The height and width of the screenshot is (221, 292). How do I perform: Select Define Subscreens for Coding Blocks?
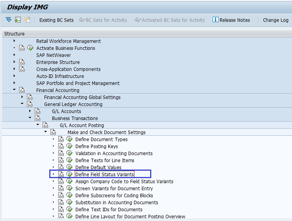pyautogui.click(x=114, y=196)
